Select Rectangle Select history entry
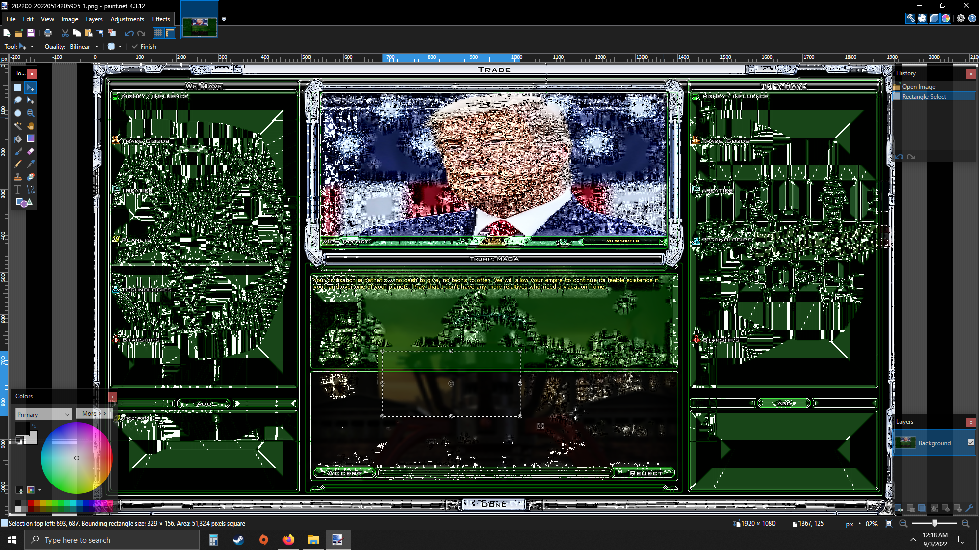Image resolution: width=979 pixels, height=550 pixels. 923,97
